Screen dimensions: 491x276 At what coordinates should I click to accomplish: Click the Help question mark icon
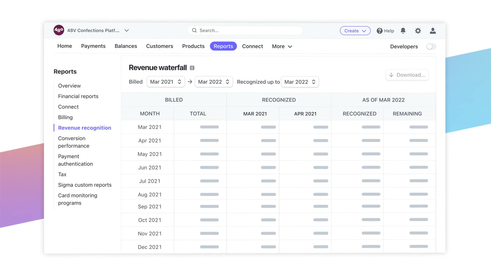[379, 31]
